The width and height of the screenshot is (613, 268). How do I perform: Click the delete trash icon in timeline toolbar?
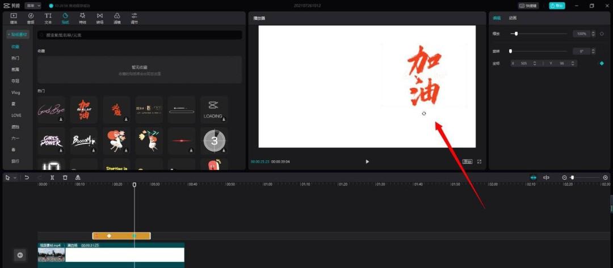[65, 177]
